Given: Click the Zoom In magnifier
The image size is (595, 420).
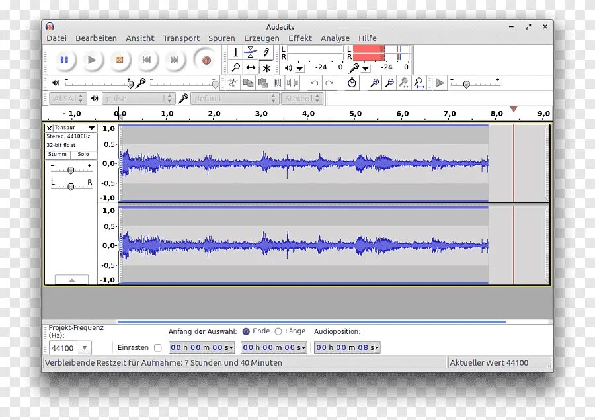Looking at the screenshot, I should click(375, 83).
